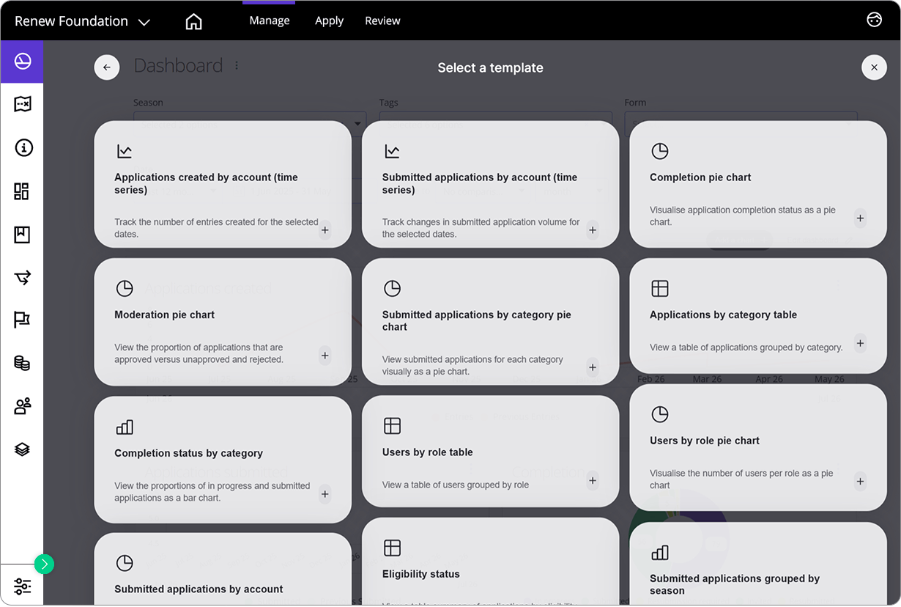Open the map sidebar icon

(22, 104)
